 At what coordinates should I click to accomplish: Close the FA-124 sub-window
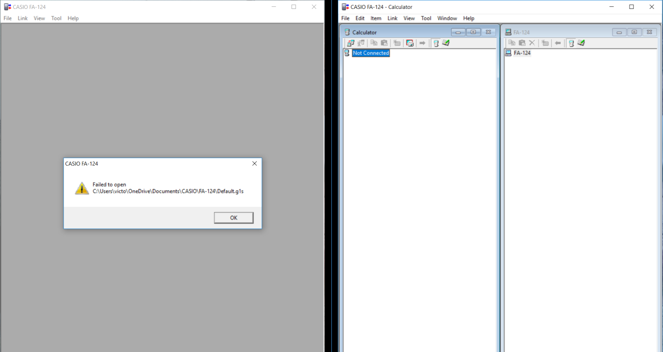coord(649,32)
